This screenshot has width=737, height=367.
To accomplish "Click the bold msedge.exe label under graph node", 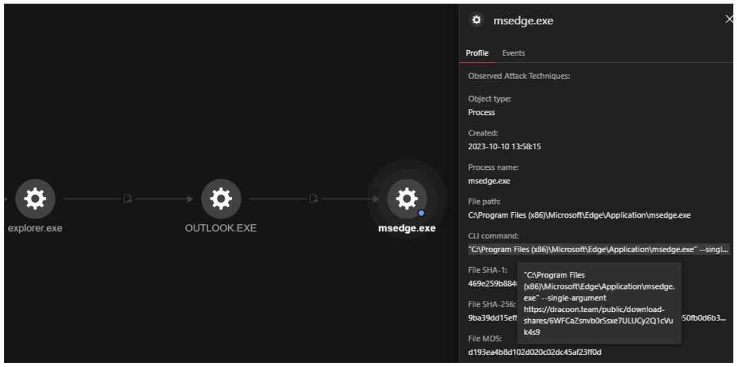I will [406, 229].
